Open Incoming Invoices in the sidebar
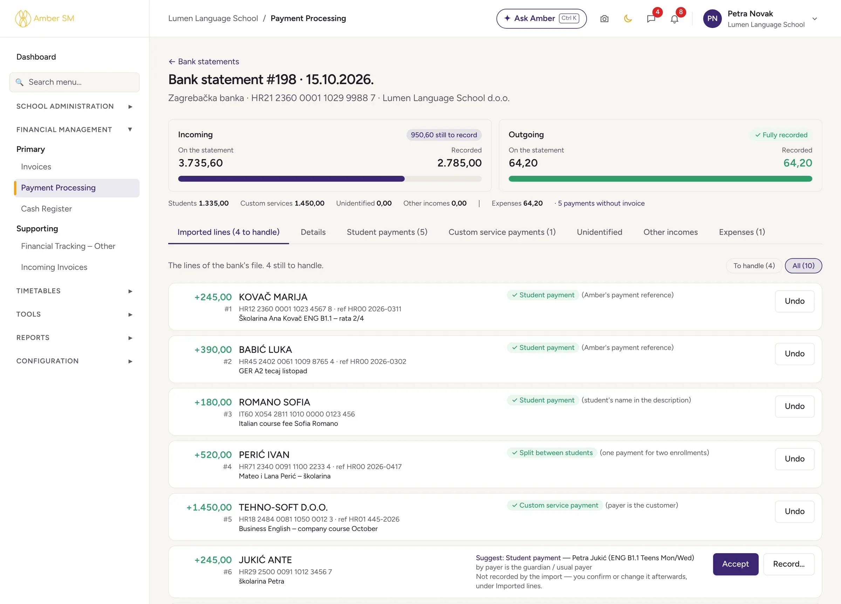This screenshot has height=604, width=841. click(x=54, y=267)
